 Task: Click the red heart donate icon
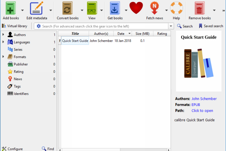(x=136, y=8)
